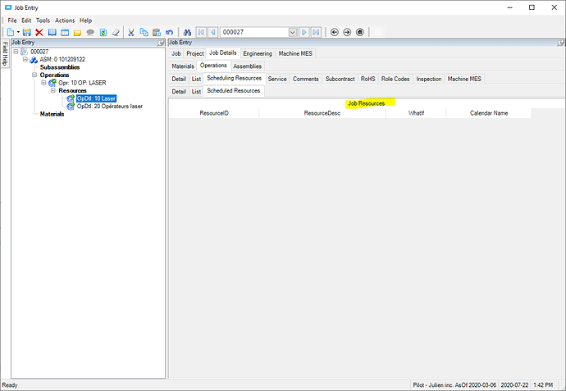
Task: Click the circular home icon
Action: [x=360, y=32]
